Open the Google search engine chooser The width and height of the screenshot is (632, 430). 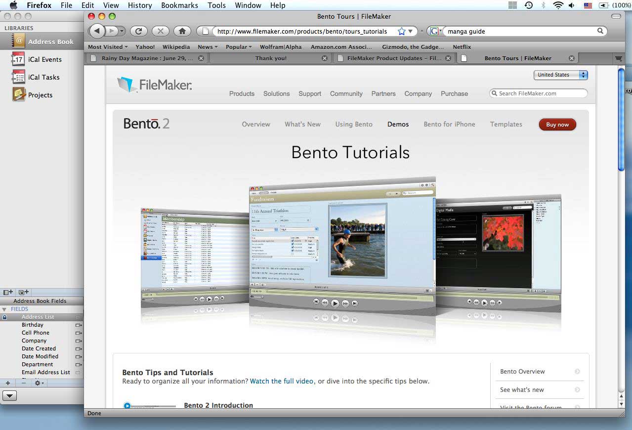pyautogui.click(x=435, y=31)
